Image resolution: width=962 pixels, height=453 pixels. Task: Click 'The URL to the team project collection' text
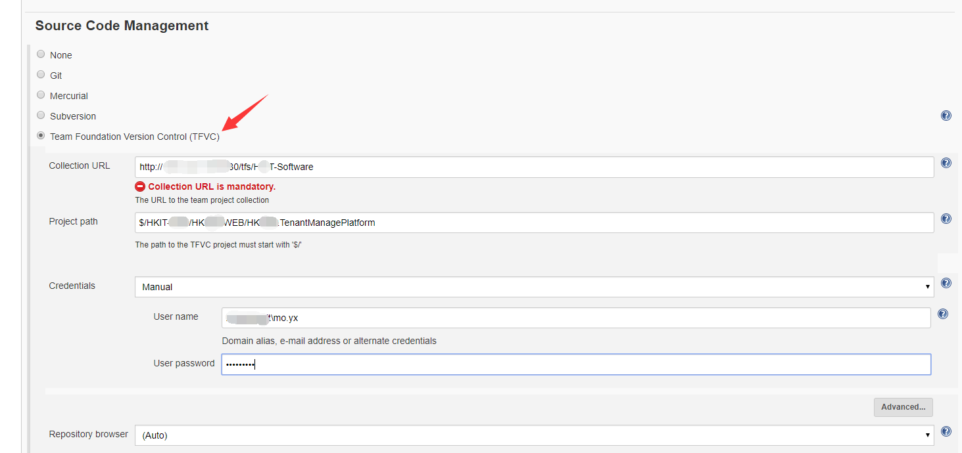pyautogui.click(x=202, y=200)
